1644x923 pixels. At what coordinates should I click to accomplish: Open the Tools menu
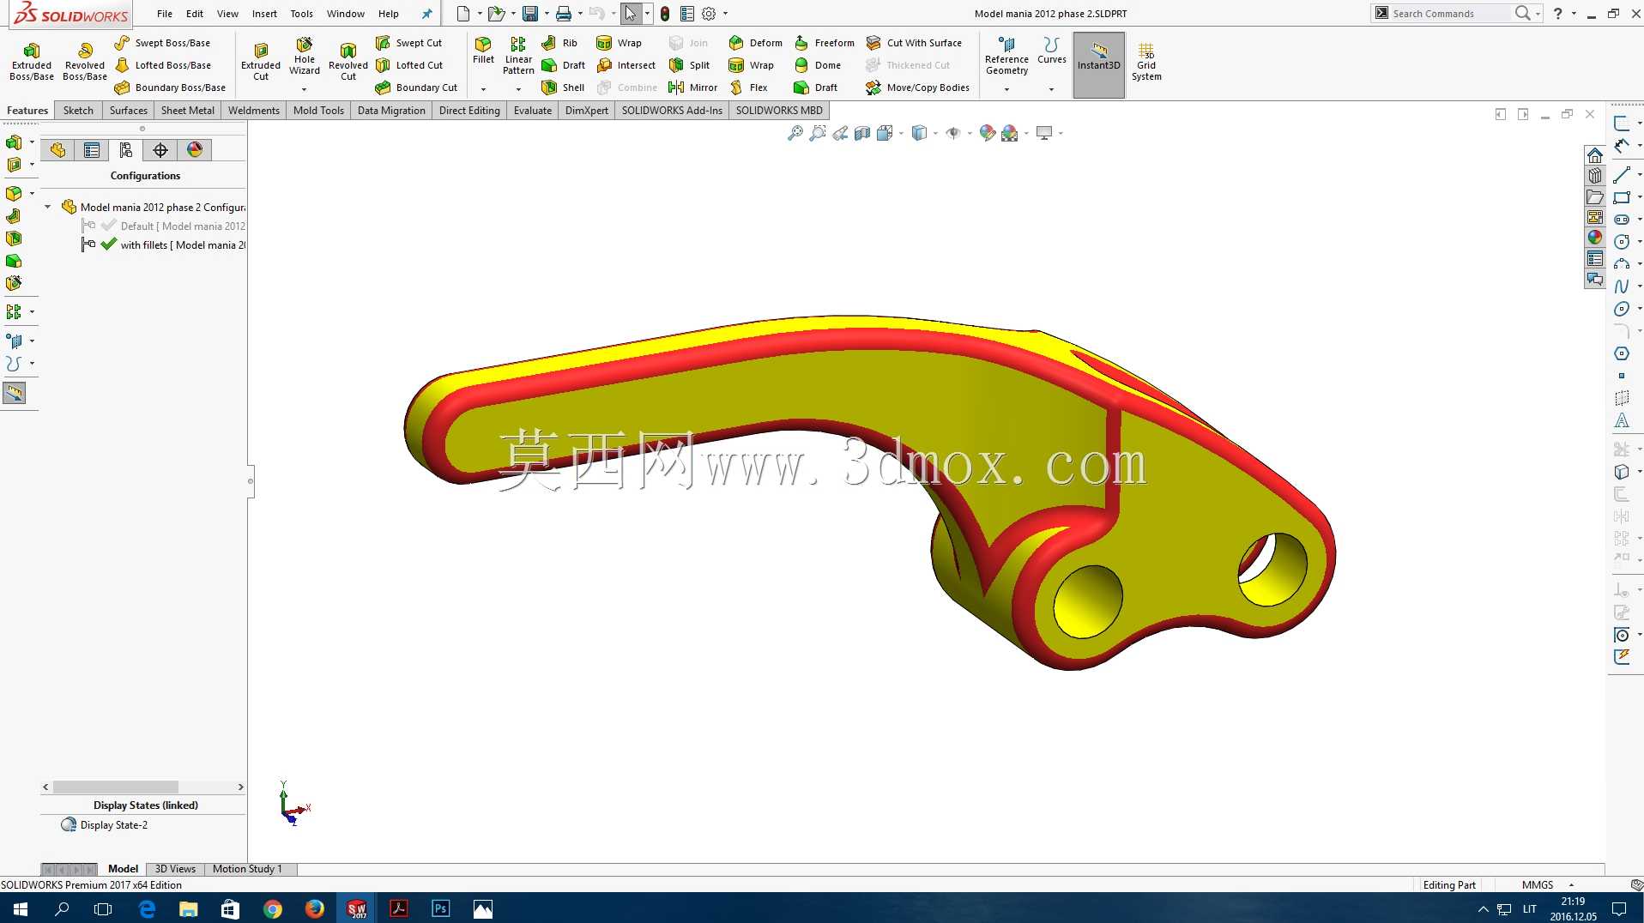click(x=301, y=14)
